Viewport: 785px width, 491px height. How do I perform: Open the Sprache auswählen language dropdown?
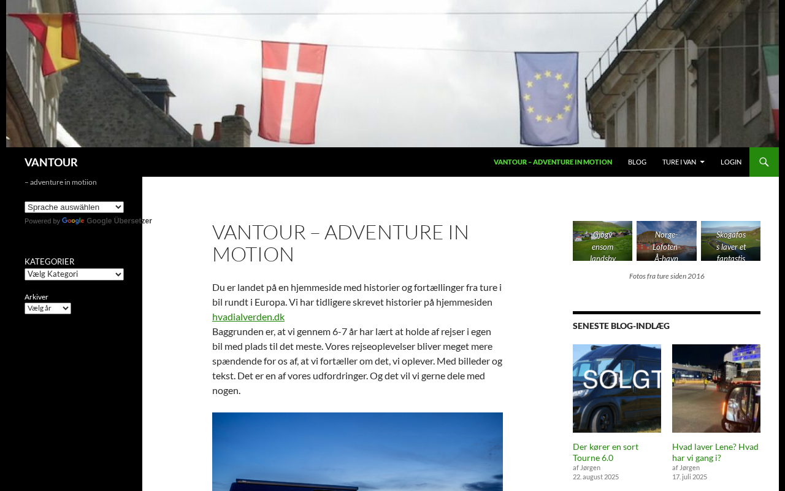pos(74,207)
